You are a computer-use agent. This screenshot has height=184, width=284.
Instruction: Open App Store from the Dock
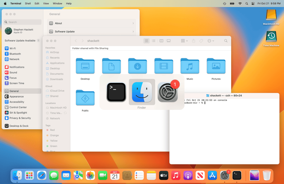pos(212,175)
